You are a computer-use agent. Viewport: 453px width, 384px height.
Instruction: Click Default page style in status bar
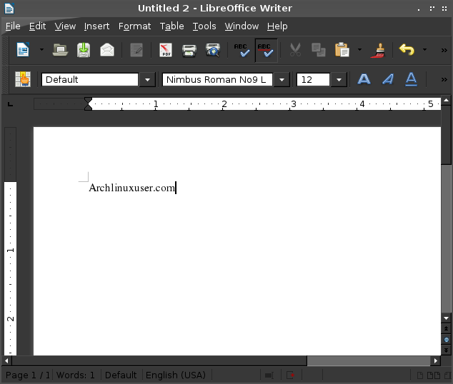click(121, 375)
